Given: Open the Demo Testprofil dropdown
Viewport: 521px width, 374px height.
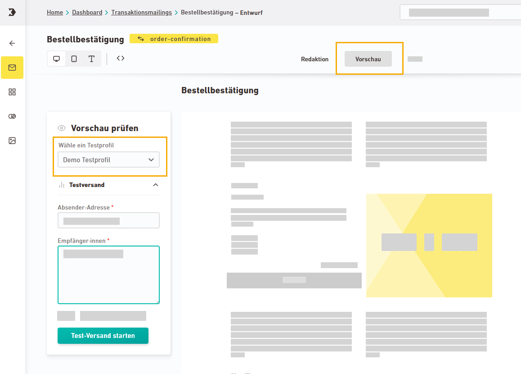Looking at the screenshot, I should tap(108, 160).
